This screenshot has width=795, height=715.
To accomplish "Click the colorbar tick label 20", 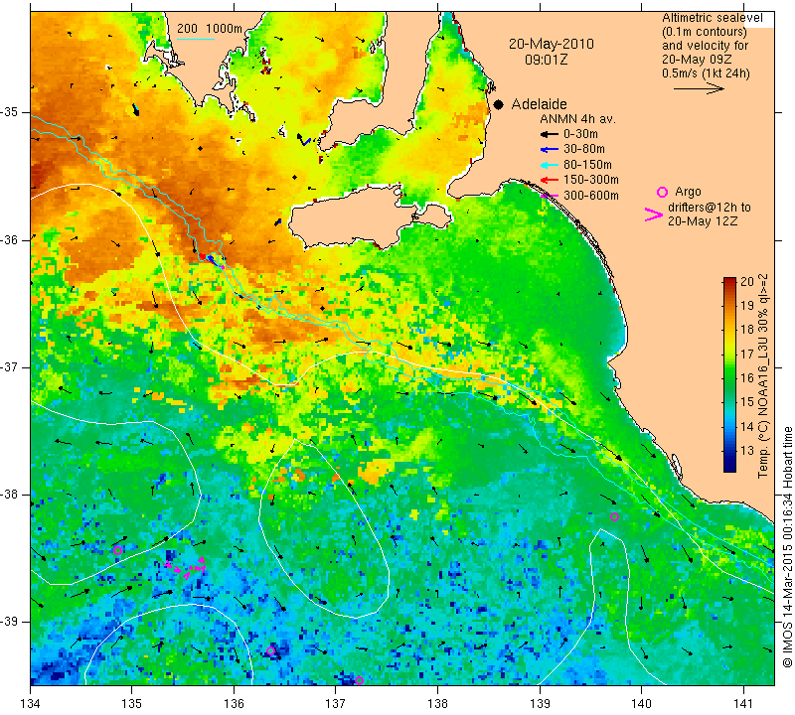I will (747, 282).
